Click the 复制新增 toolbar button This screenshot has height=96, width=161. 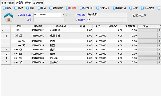click(x=56, y=8)
